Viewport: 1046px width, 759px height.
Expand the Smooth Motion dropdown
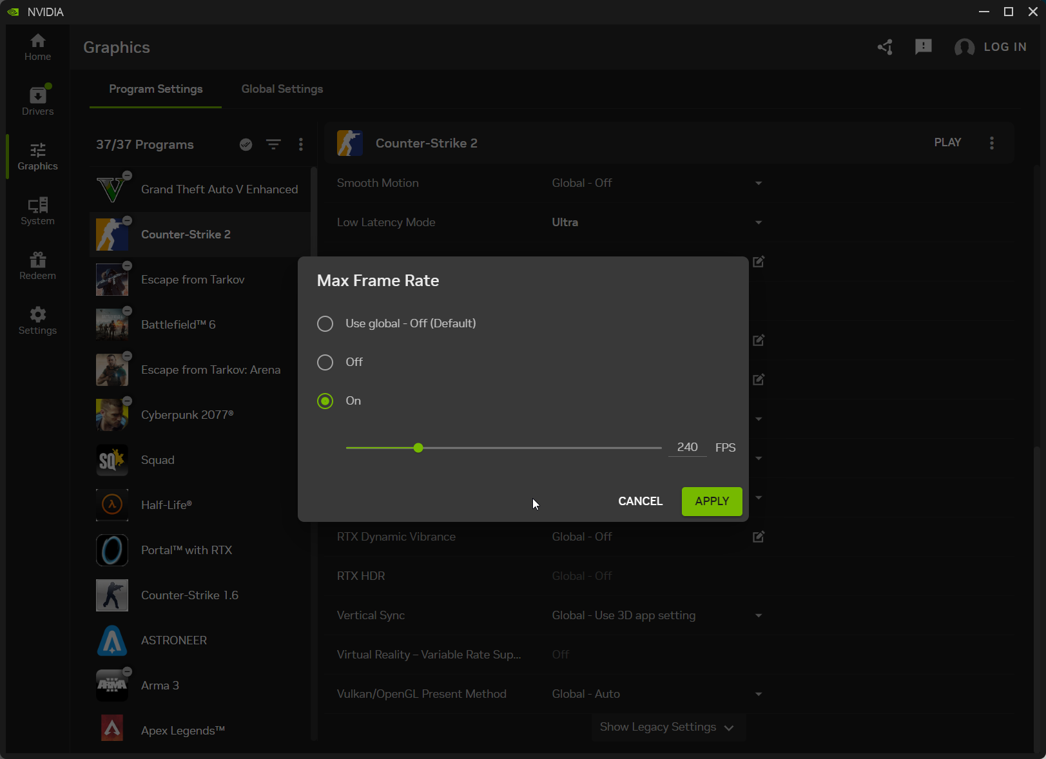coord(759,184)
